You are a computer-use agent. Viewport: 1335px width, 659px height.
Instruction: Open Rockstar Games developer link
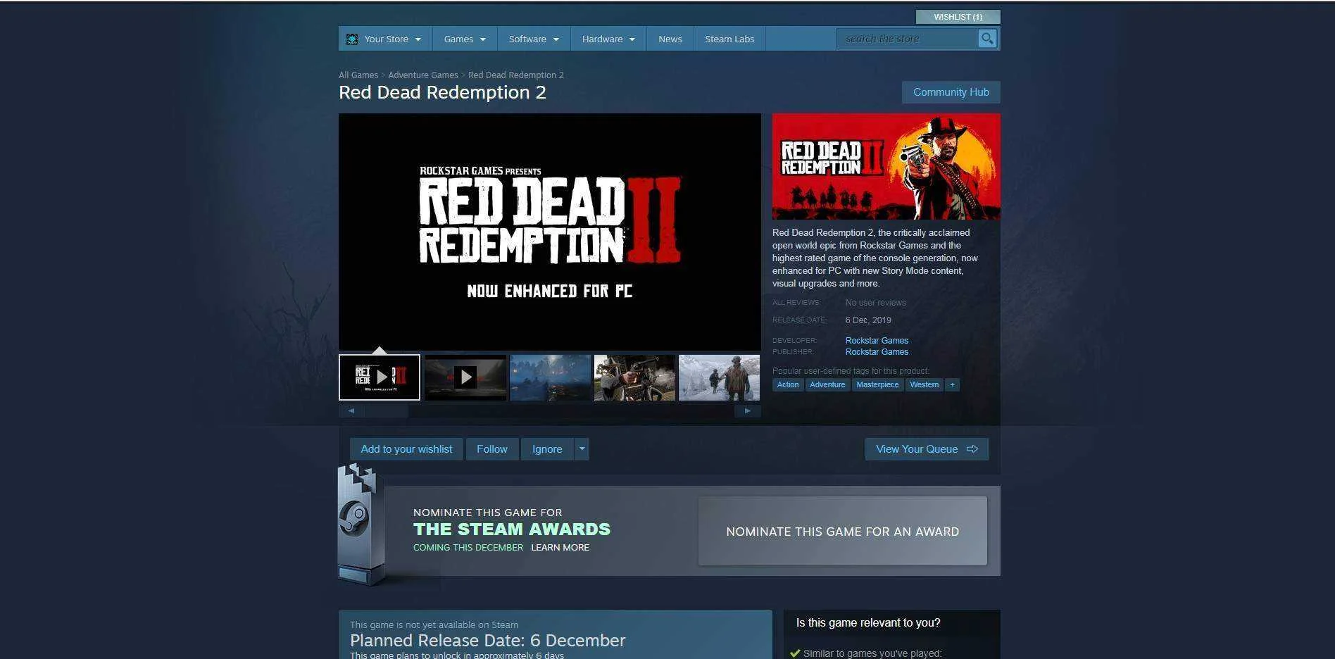click(877, 341)
